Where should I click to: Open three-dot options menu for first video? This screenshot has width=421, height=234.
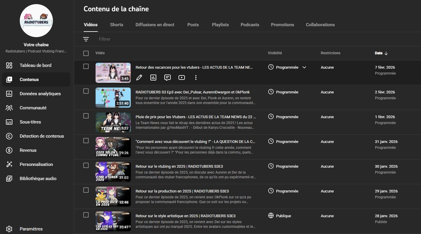[196, 78]
